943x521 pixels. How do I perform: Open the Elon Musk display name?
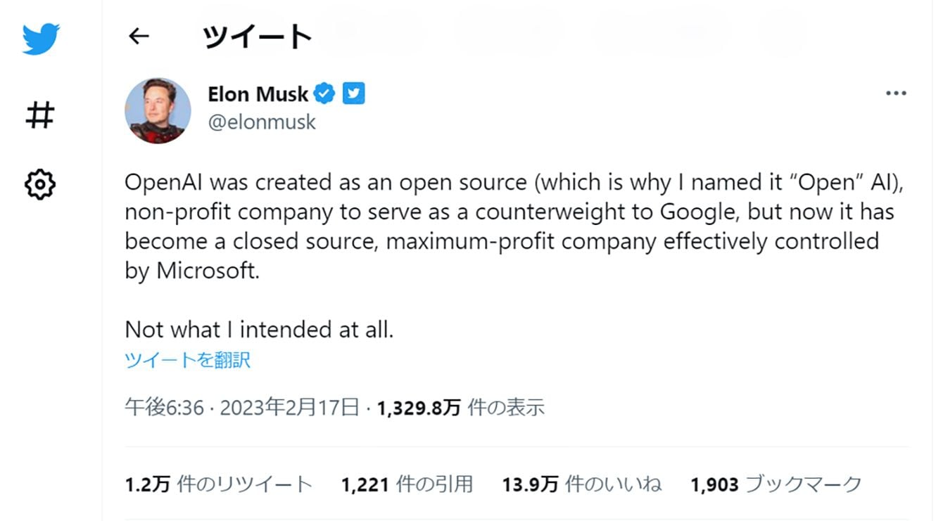(x=258, y=94)
